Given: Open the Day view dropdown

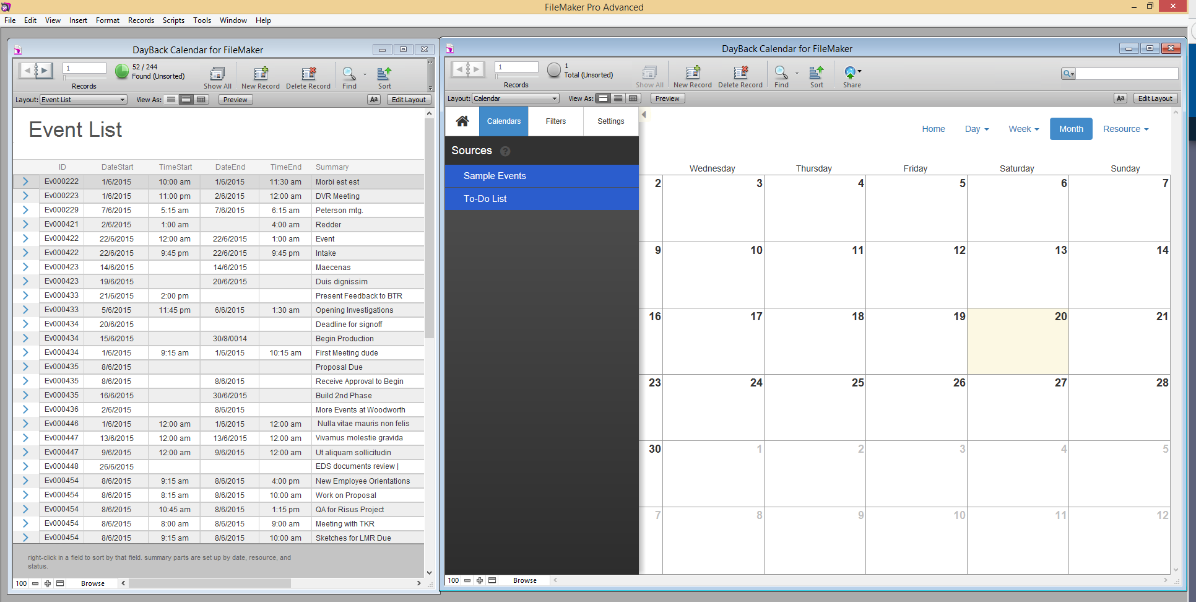Looking at the screenshot, I should [977, 129].
